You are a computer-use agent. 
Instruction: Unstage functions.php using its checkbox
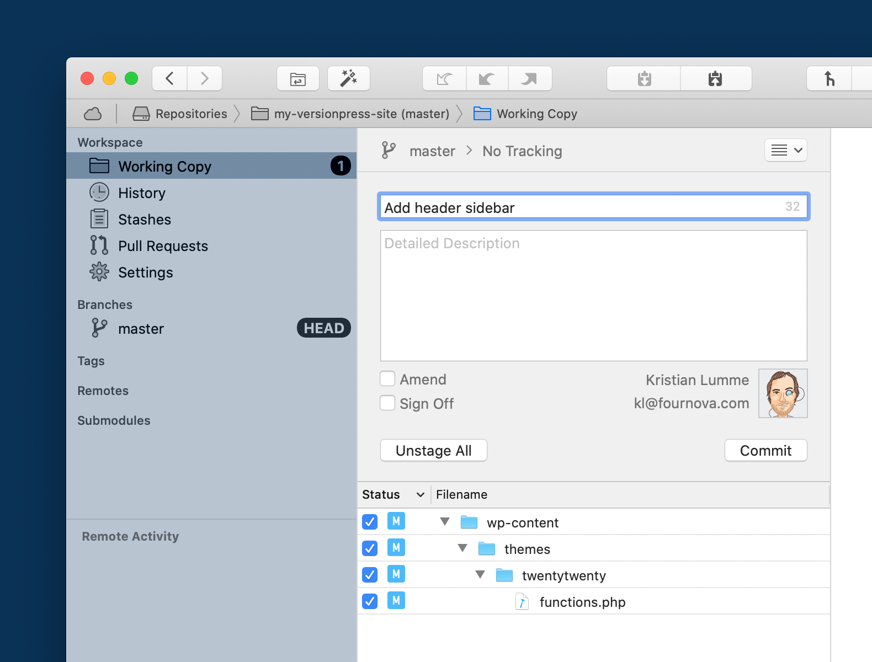pyautogui.click(x=370, y=601)
